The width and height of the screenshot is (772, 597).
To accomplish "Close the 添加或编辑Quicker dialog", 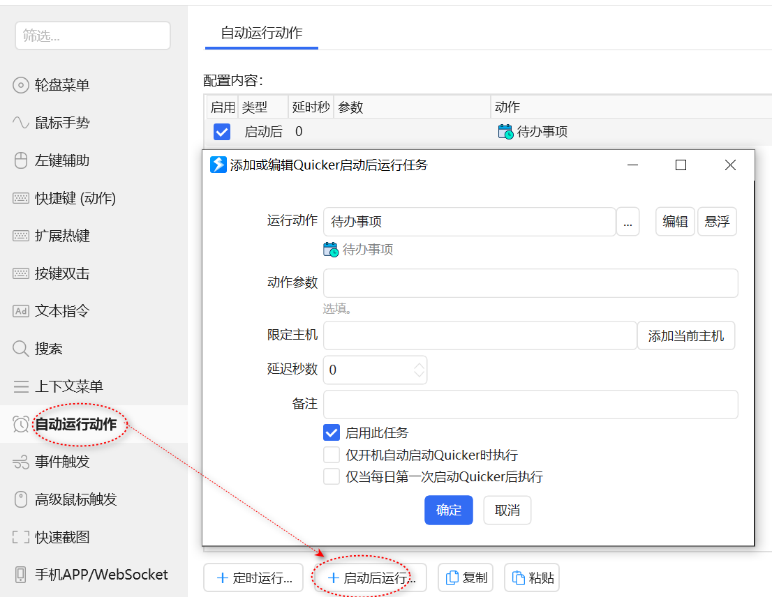I will 731,165.
